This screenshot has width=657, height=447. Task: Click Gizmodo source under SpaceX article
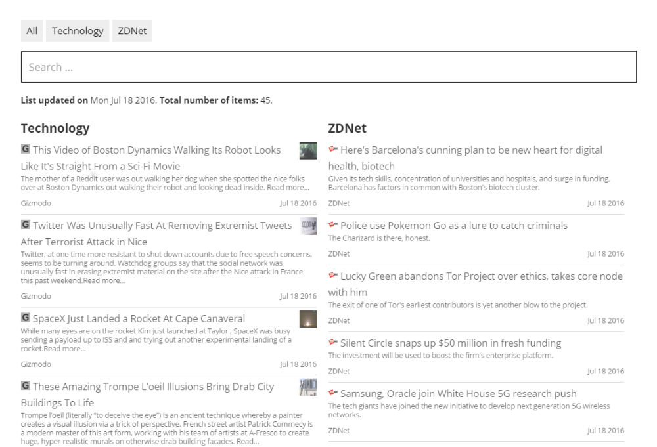(36, 364)
